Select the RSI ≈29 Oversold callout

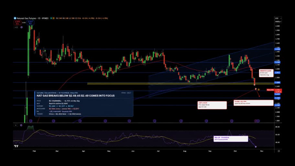pyautogui.click(x=231, y=139)
